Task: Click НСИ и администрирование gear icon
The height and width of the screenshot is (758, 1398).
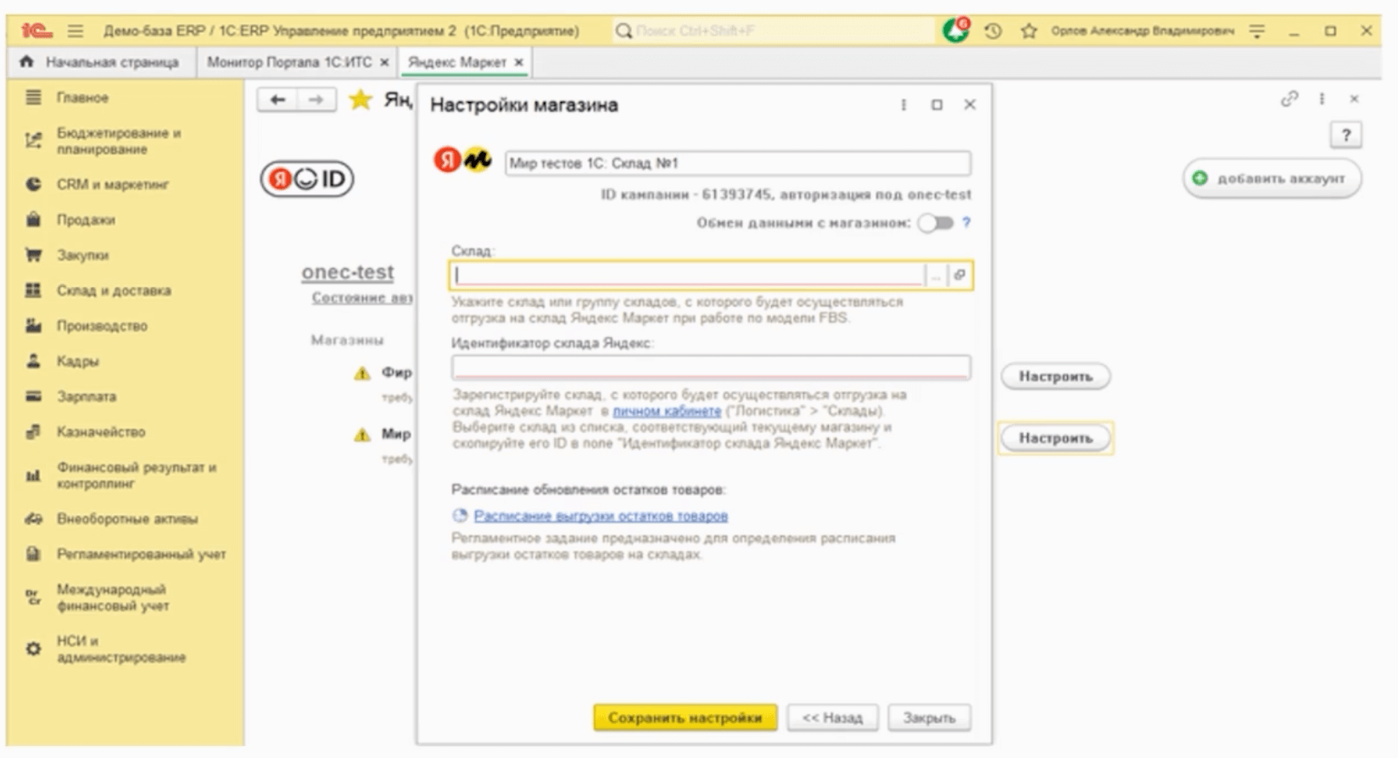Action: pos(33,649)
